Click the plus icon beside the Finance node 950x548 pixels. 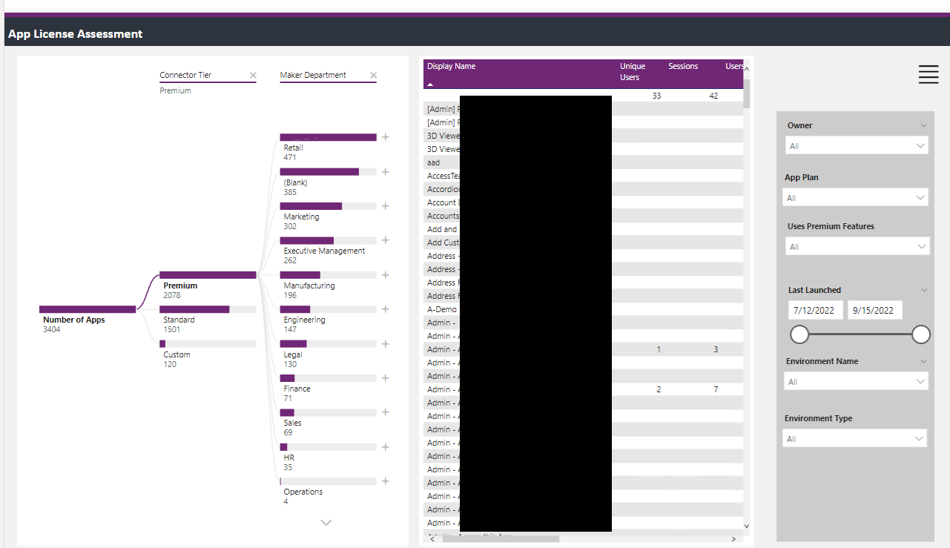385,377
